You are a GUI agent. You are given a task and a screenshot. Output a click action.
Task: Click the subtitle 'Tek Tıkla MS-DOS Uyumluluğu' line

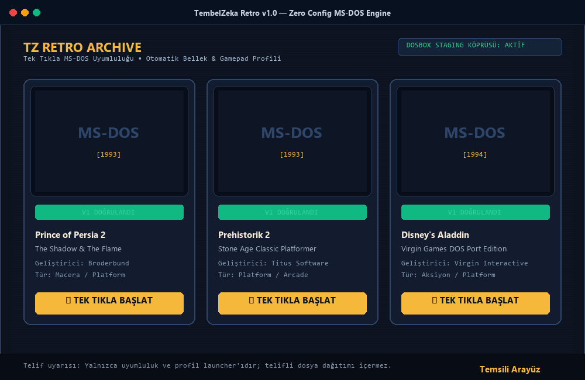(x=152, y=58)
